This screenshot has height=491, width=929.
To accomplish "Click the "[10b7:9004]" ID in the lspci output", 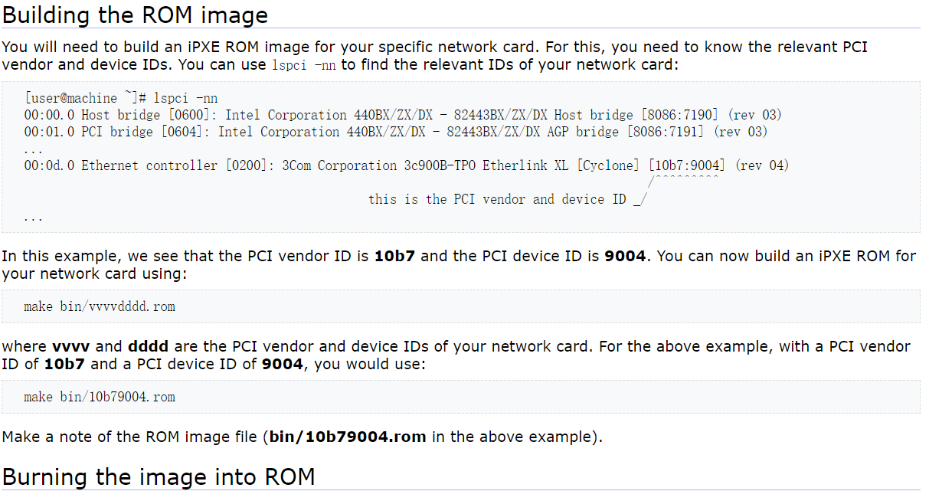I will [x=686, y=165].
